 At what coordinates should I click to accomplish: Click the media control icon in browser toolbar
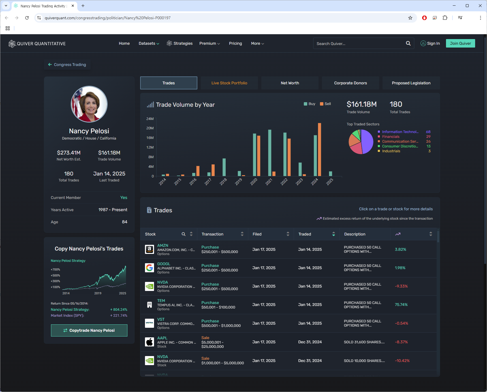[x=460, y=18]
